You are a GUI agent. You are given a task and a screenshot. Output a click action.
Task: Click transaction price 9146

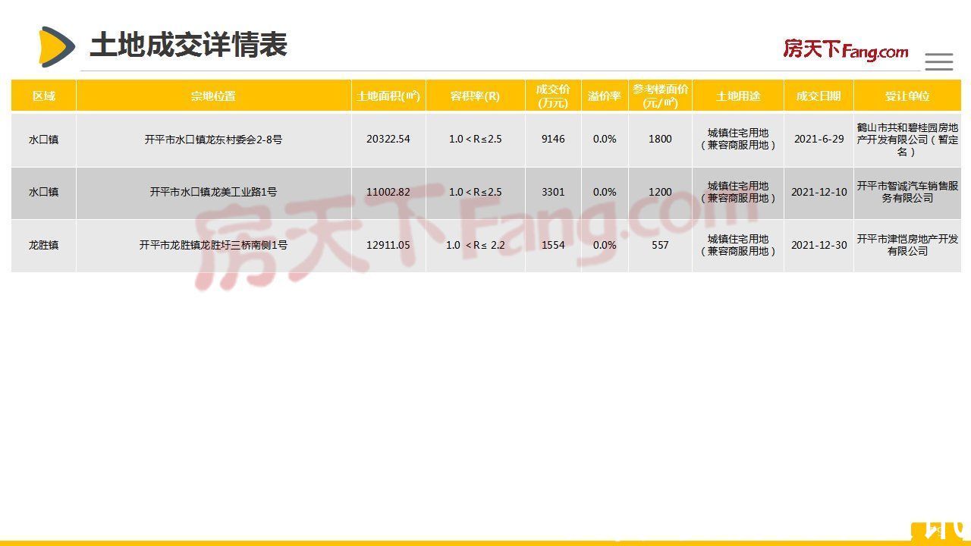(x=553, y=140)
